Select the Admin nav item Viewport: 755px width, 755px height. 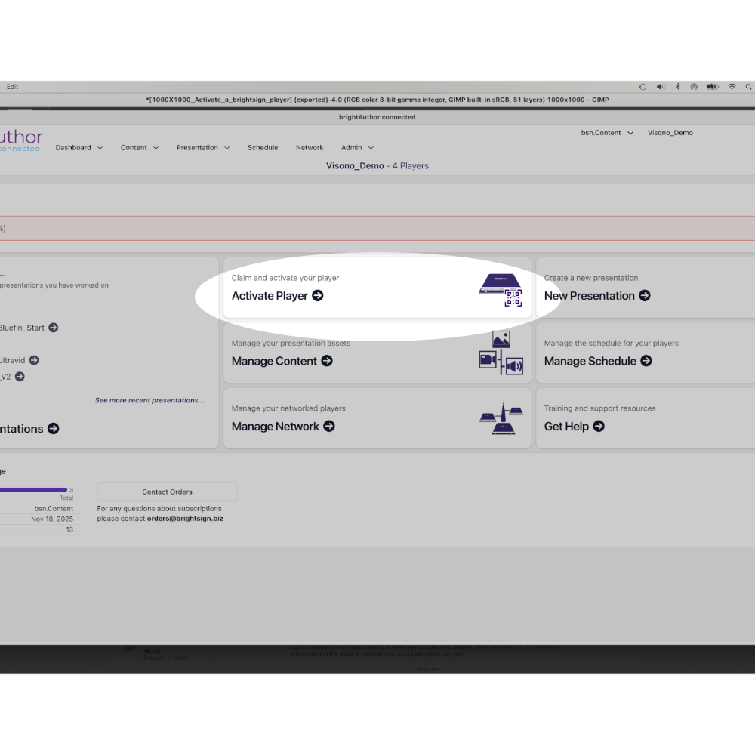352,148
